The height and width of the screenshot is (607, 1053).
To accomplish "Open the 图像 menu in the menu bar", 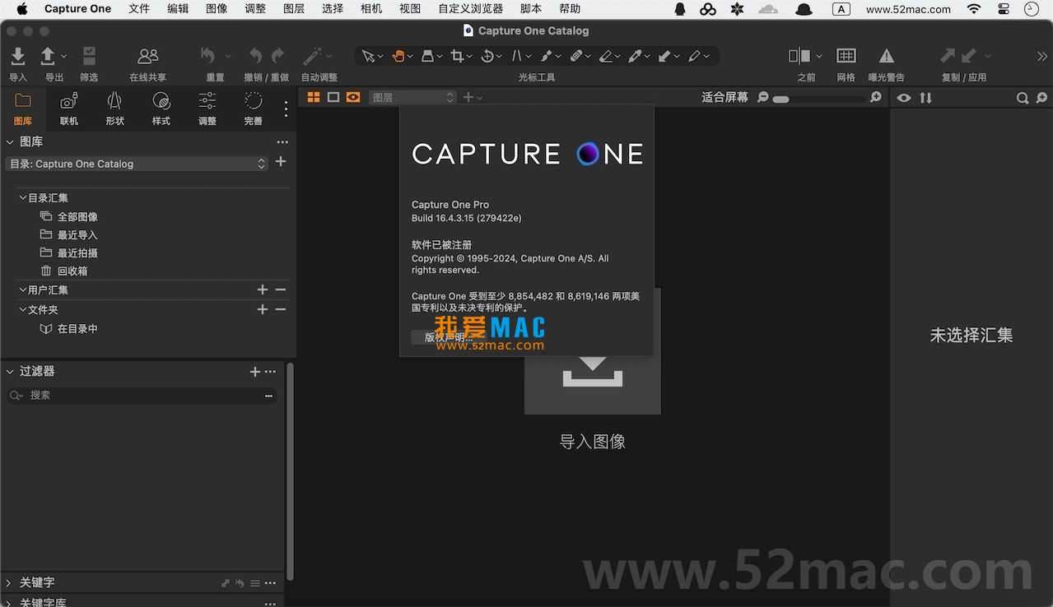I will 216,9.
